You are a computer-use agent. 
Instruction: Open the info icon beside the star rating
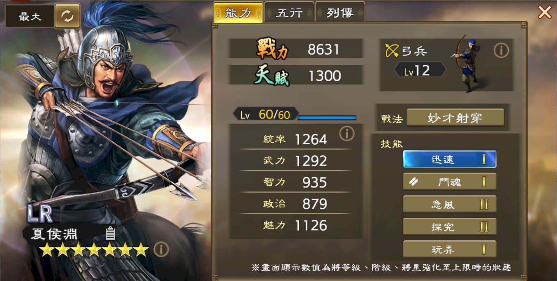pos(161,249)
